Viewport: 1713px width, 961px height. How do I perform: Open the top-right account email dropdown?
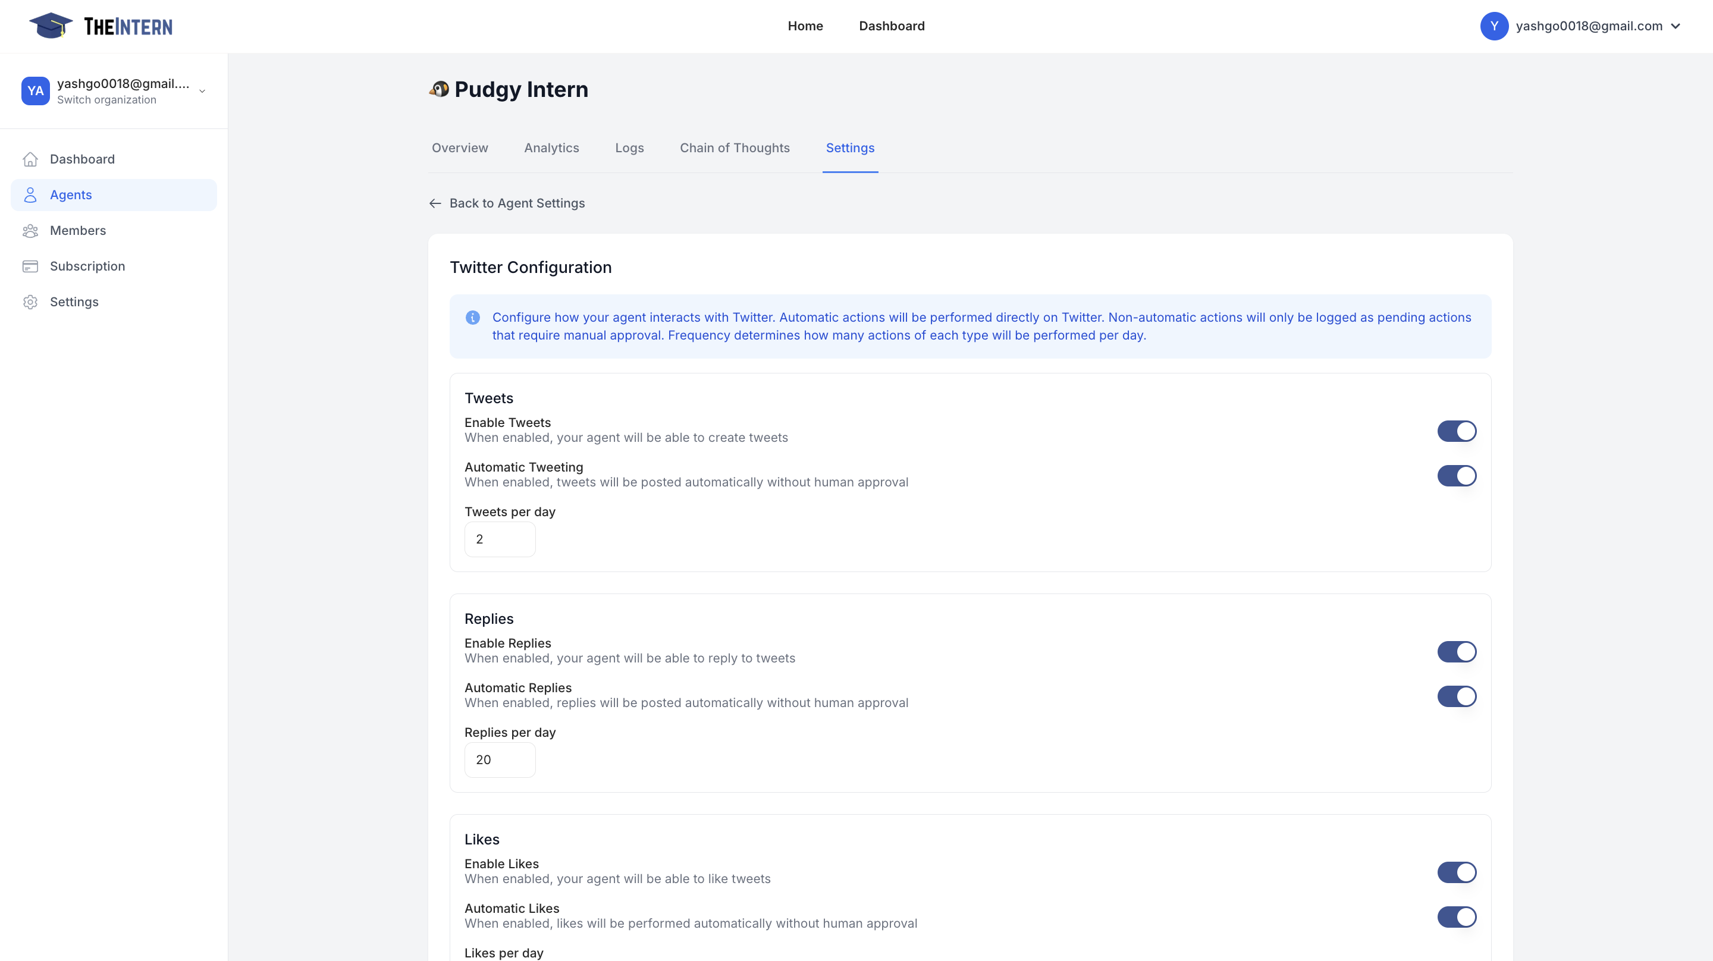coord(1588,26)
